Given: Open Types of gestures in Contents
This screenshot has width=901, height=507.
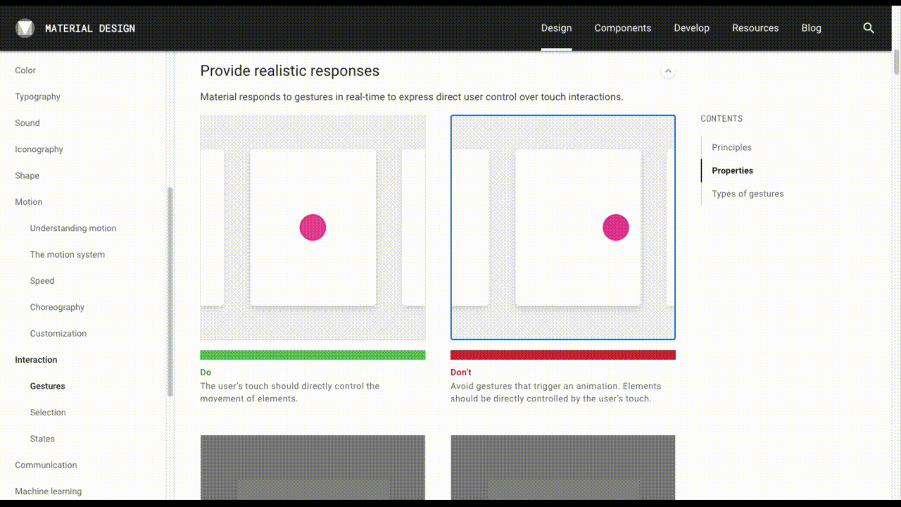Looking at the screenshot, I should (747, 194).
